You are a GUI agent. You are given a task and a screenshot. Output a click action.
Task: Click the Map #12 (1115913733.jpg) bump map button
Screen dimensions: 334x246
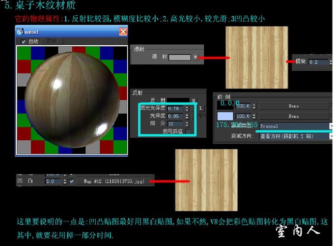pos(114,182)
